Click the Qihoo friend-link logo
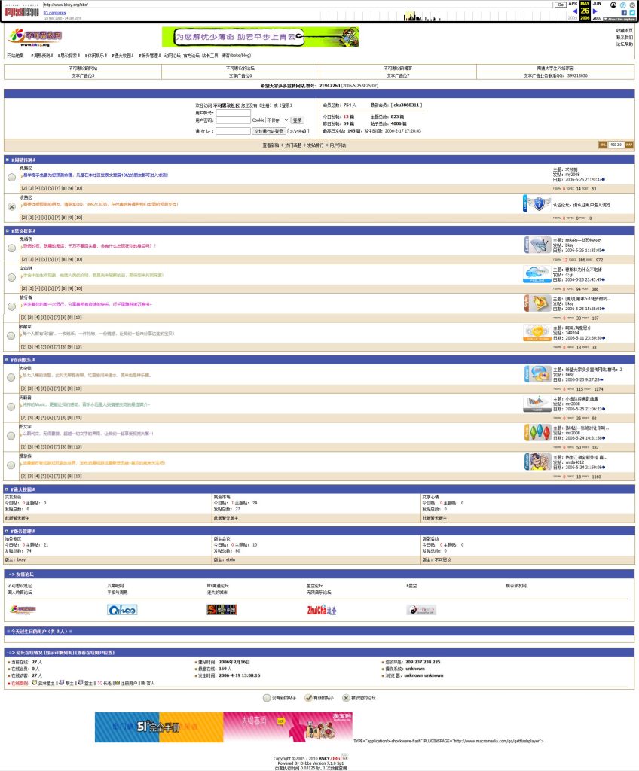 pyautogui.click(x=122, y=610)
